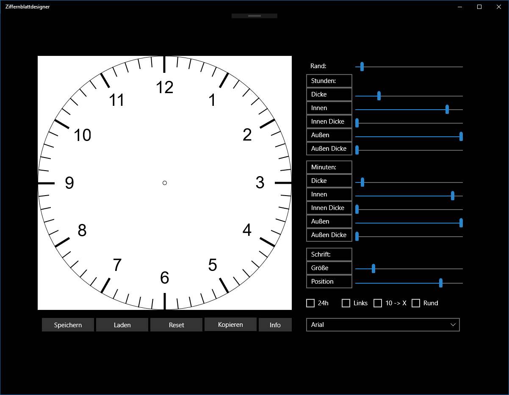
Task: Open the Info button
Action: coord(275,325)
